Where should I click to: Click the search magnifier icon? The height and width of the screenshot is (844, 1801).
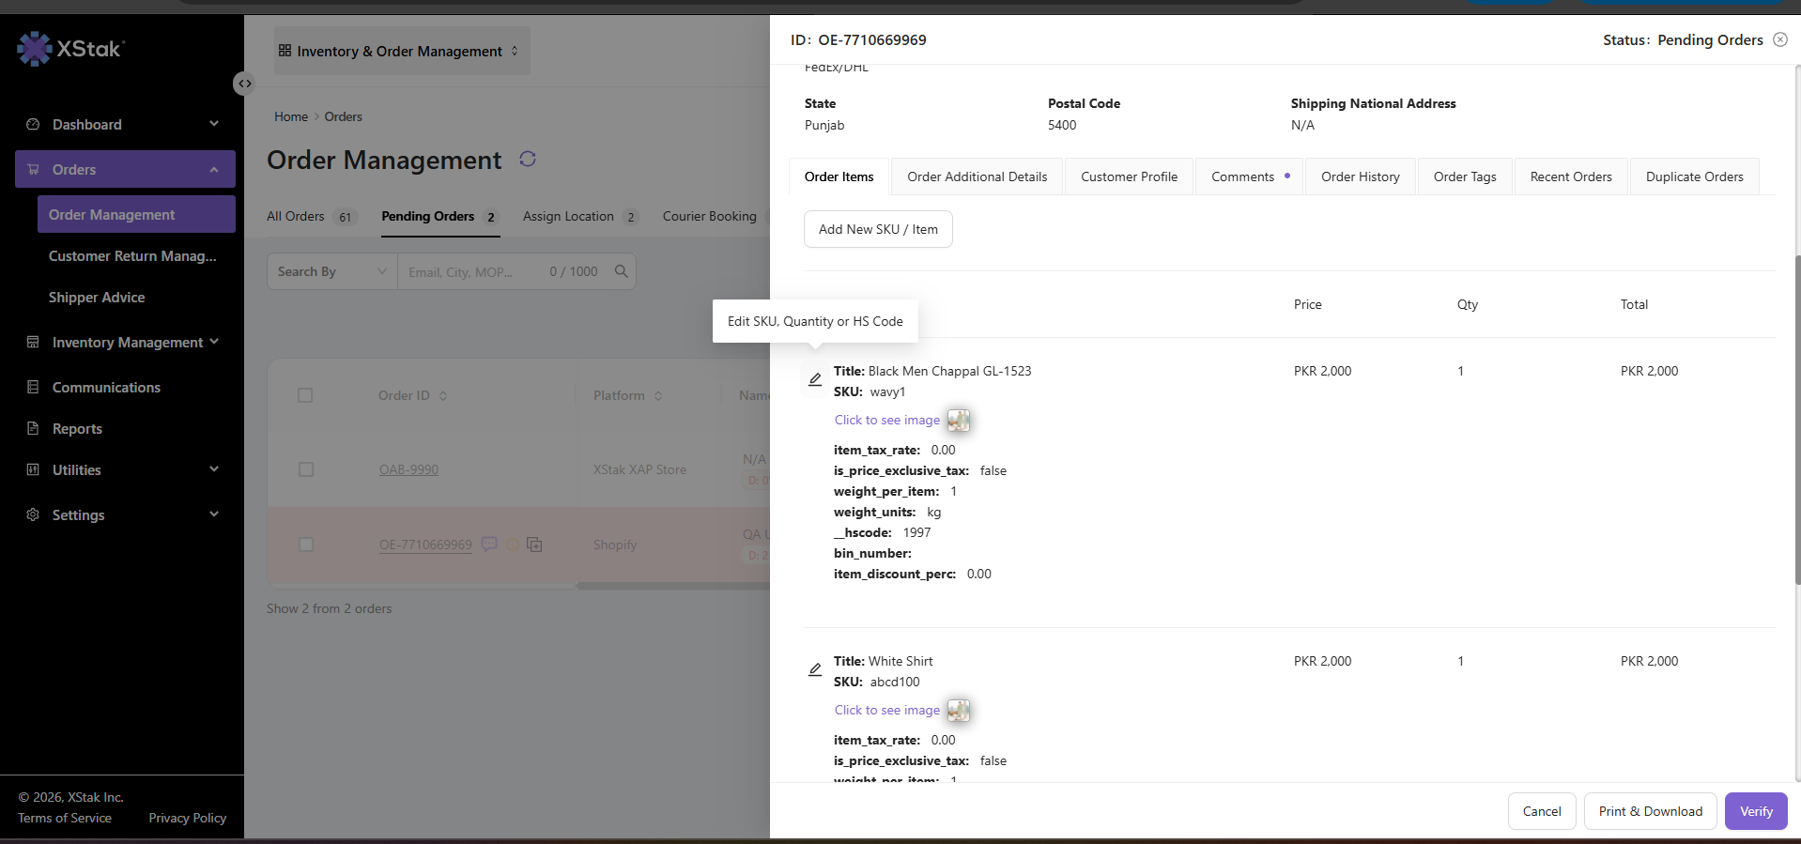[621, 271]
